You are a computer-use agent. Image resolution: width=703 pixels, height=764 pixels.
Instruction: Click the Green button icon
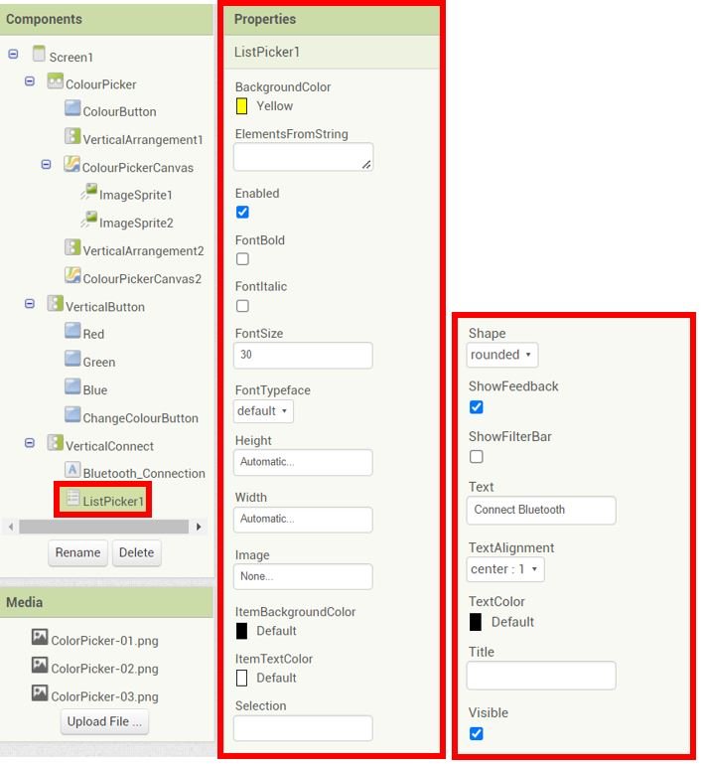coord(72,359)
